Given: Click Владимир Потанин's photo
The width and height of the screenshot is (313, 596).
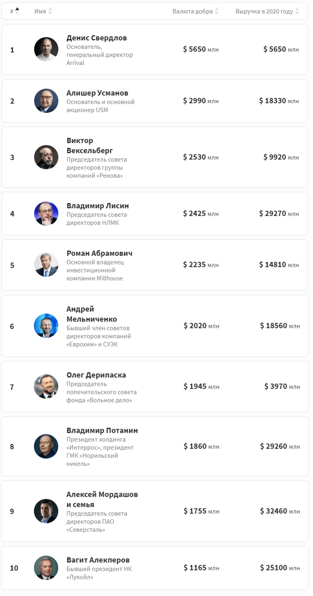Looking at the screenshot, I should click(46, 447).
